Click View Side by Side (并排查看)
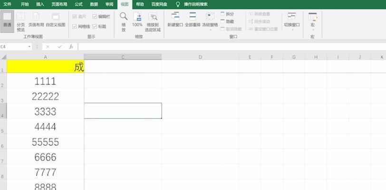 (259, 14)
